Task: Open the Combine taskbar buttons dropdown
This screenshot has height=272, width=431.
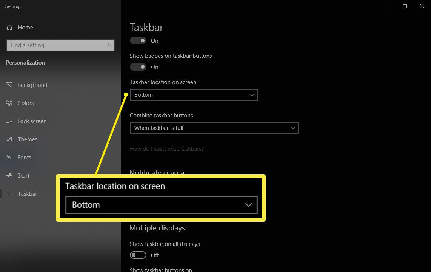Action: [214, 128]
